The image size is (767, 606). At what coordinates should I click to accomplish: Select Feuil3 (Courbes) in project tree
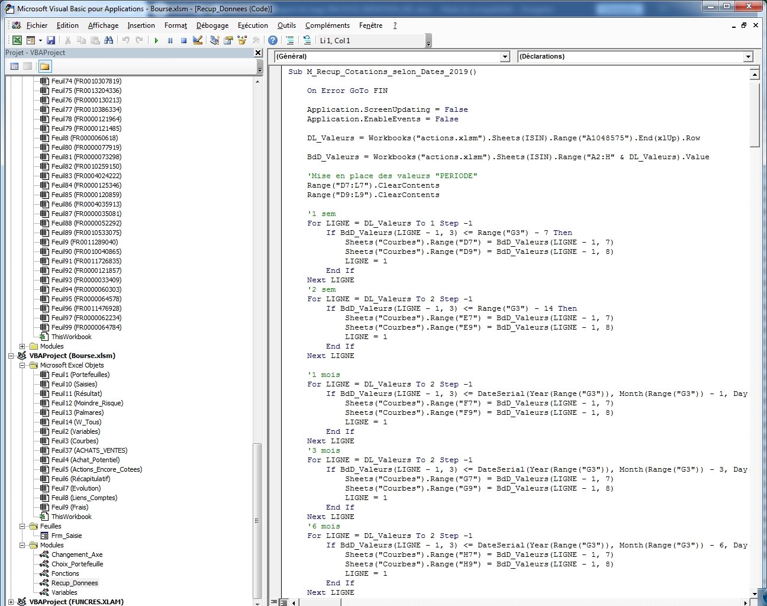[75, 441]
